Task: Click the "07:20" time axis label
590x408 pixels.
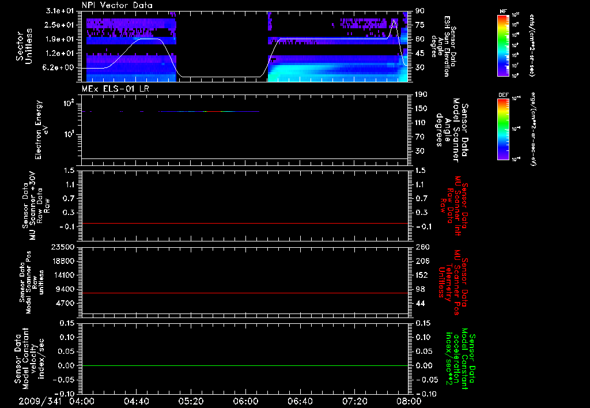Action: point(354,401)
